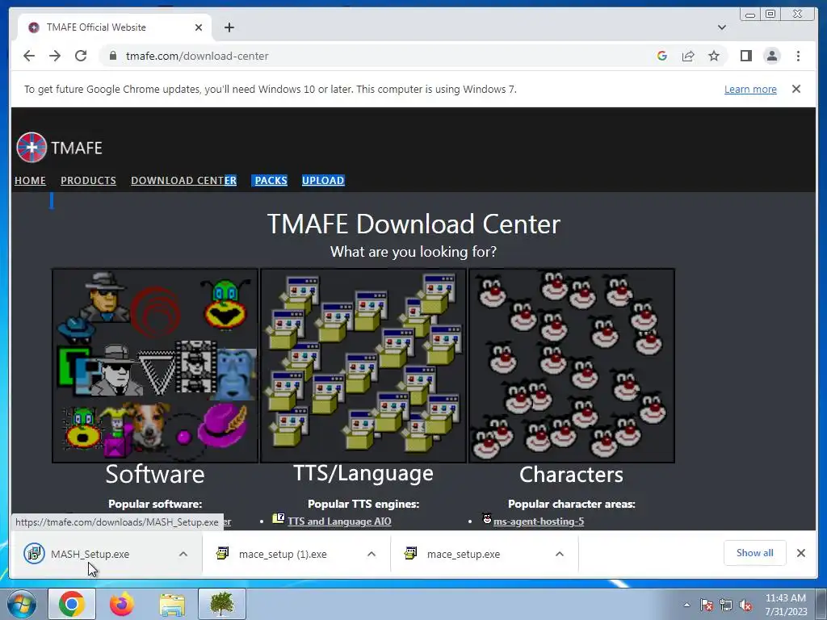Click the Characters category image
This screenshot has width=827, height=620.
pos(572,366)
